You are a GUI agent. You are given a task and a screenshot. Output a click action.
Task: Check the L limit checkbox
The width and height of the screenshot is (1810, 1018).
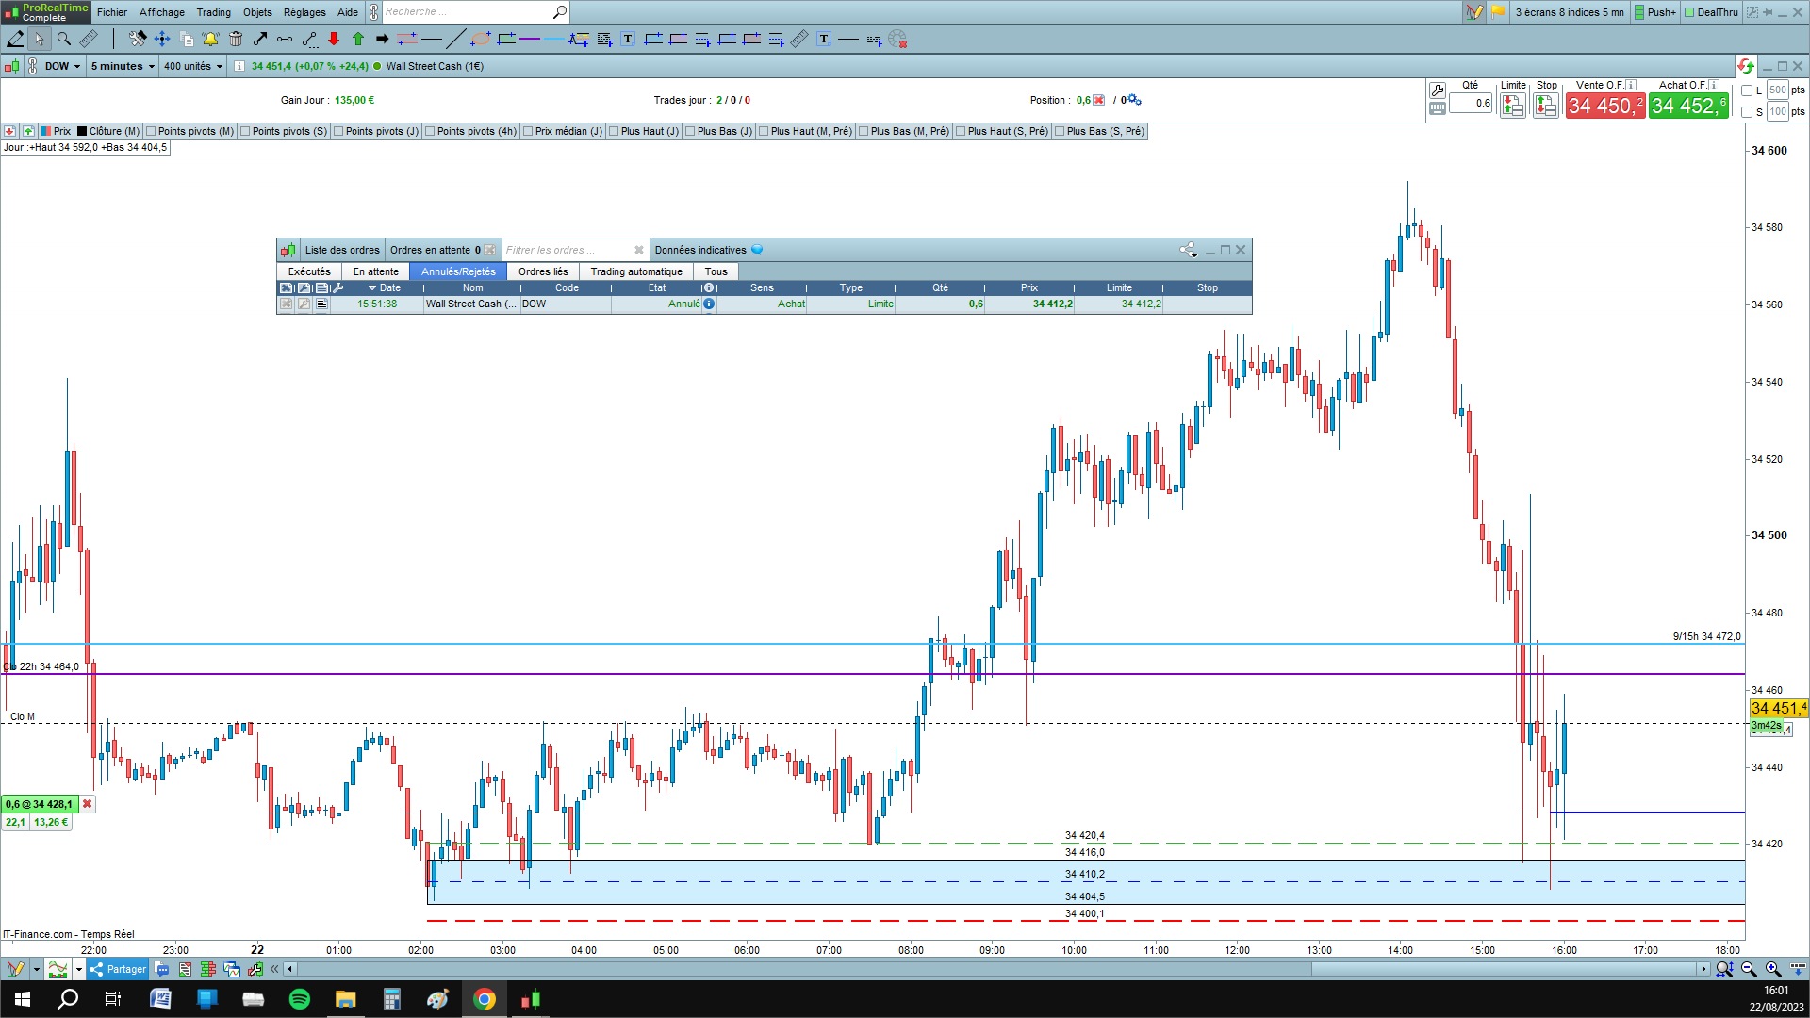tap(1747, 90)
